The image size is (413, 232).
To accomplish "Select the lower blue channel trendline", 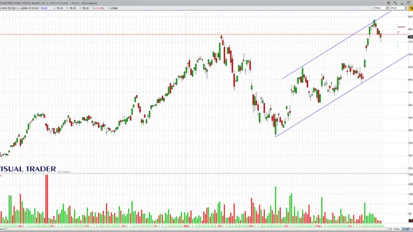I will 342,95.
